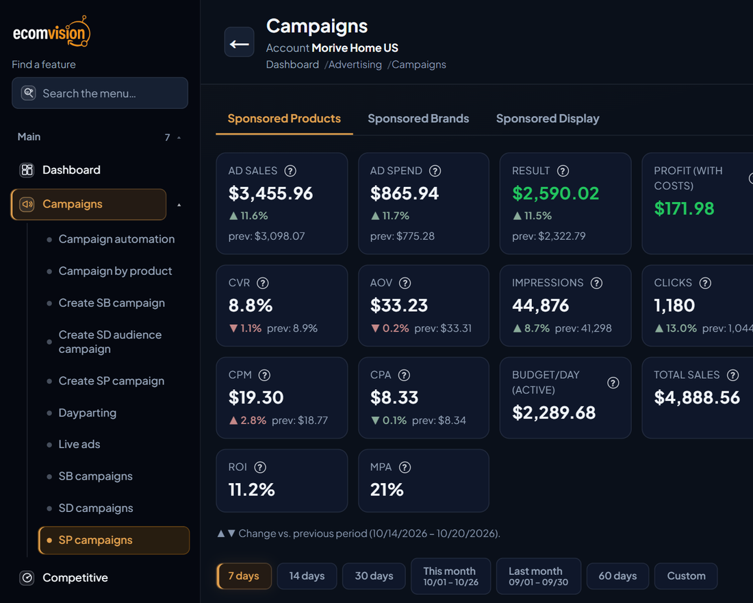Open the AD SALES help tooltip icon
Viewport: 753px width, 603px height.
coord(290,171)
